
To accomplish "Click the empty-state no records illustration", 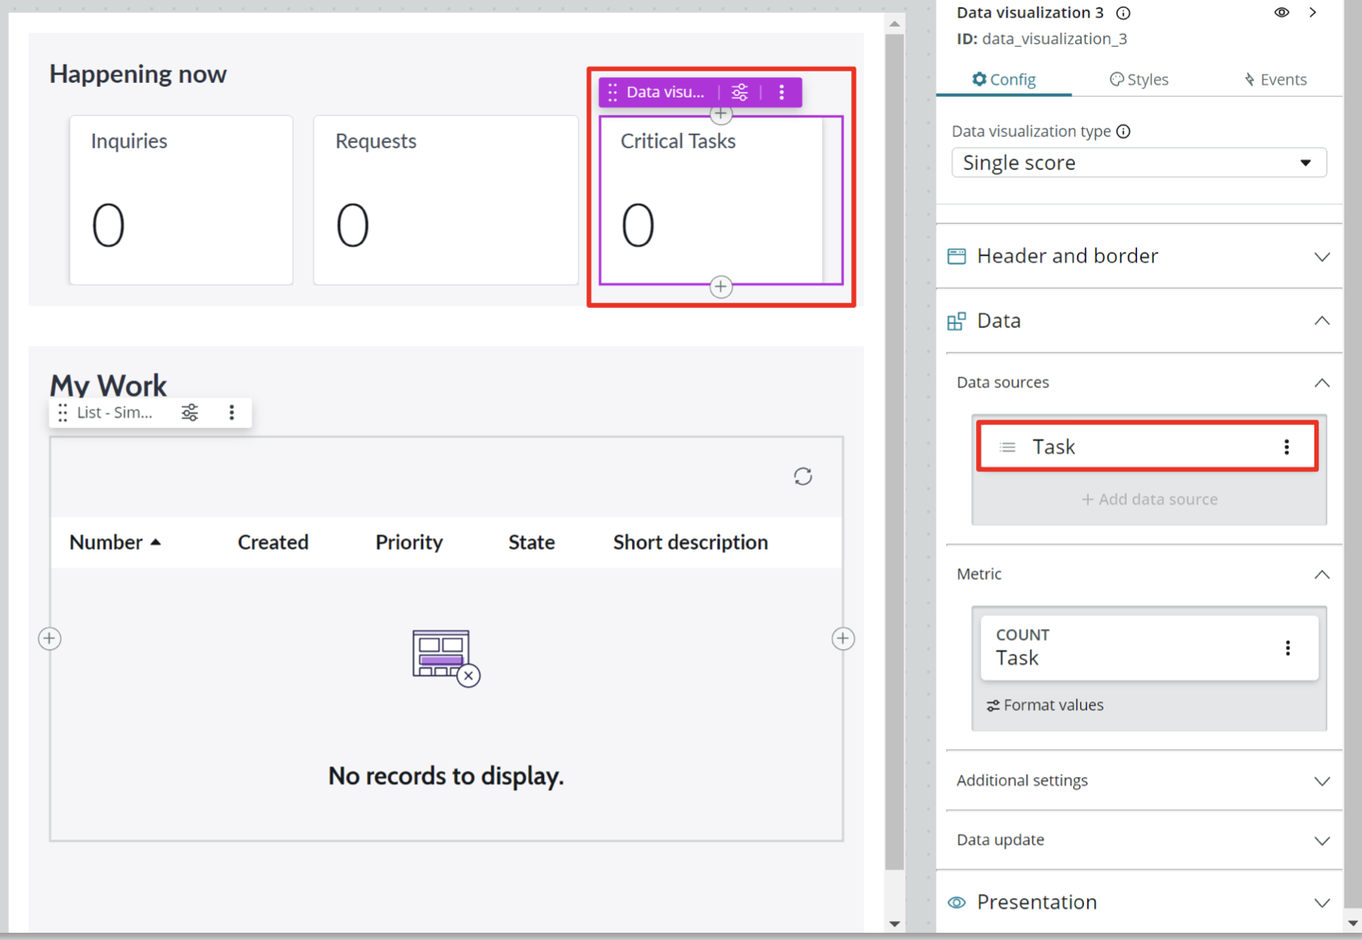I will click(446, 658).
